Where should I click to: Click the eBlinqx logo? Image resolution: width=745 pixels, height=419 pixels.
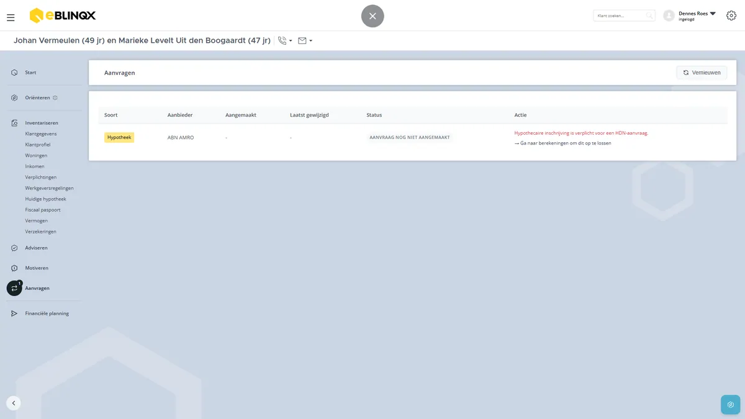coord(63,16)
